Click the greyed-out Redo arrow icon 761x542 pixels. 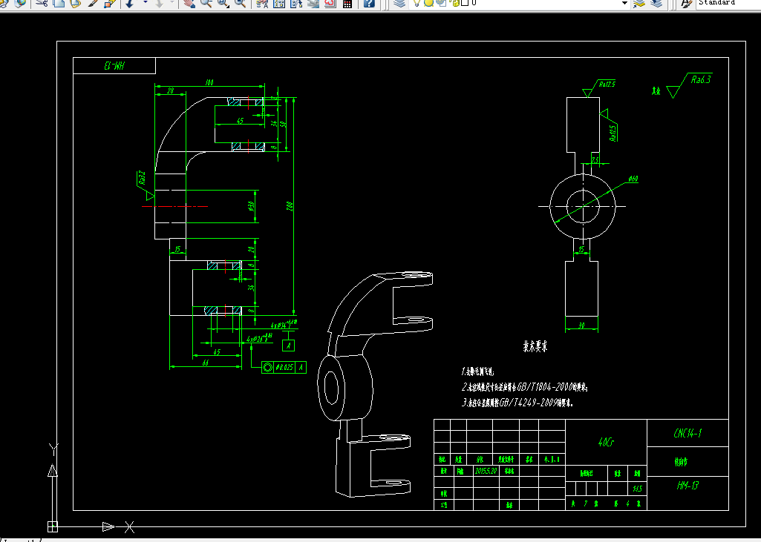[159, 3]
